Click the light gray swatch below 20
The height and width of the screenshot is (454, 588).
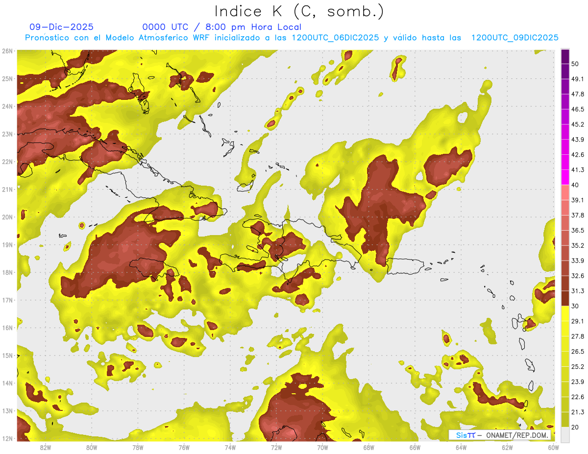[565, 434]
